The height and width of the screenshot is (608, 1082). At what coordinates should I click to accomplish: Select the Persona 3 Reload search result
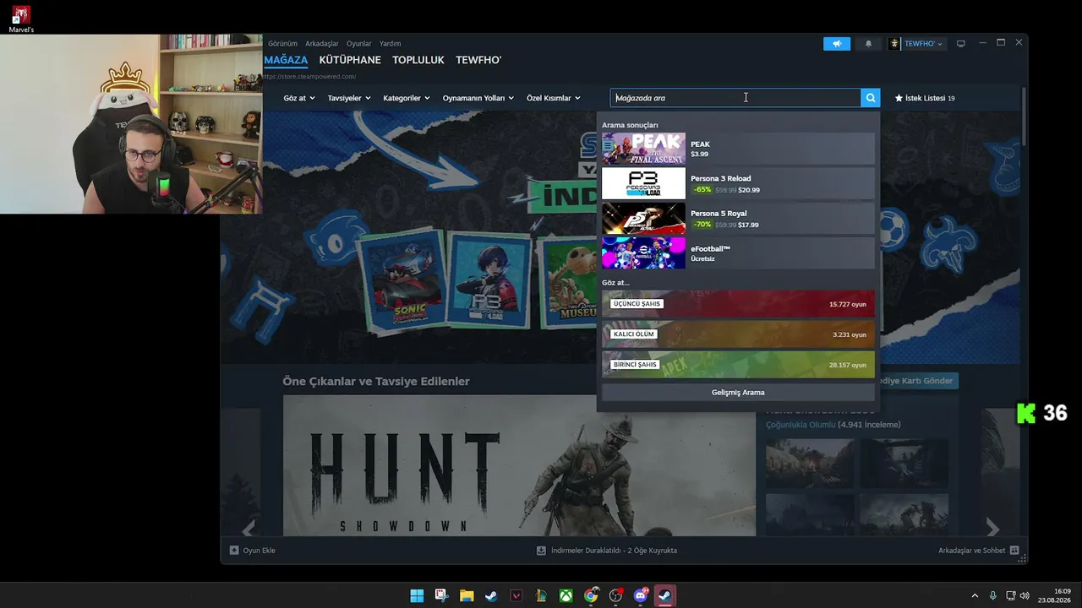(x=738, y=183)
